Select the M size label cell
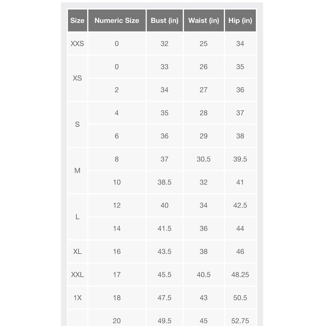 [77, 170]
